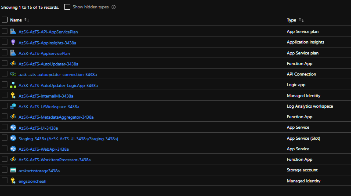
Task: Click the App Service icon for AzSK-AzTS-UI-3438a
Action: (x=13, y=127)
